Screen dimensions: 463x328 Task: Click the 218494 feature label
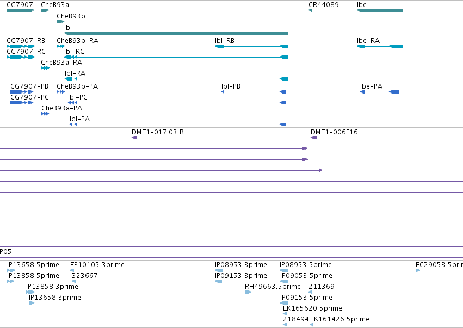coord(296,319)
